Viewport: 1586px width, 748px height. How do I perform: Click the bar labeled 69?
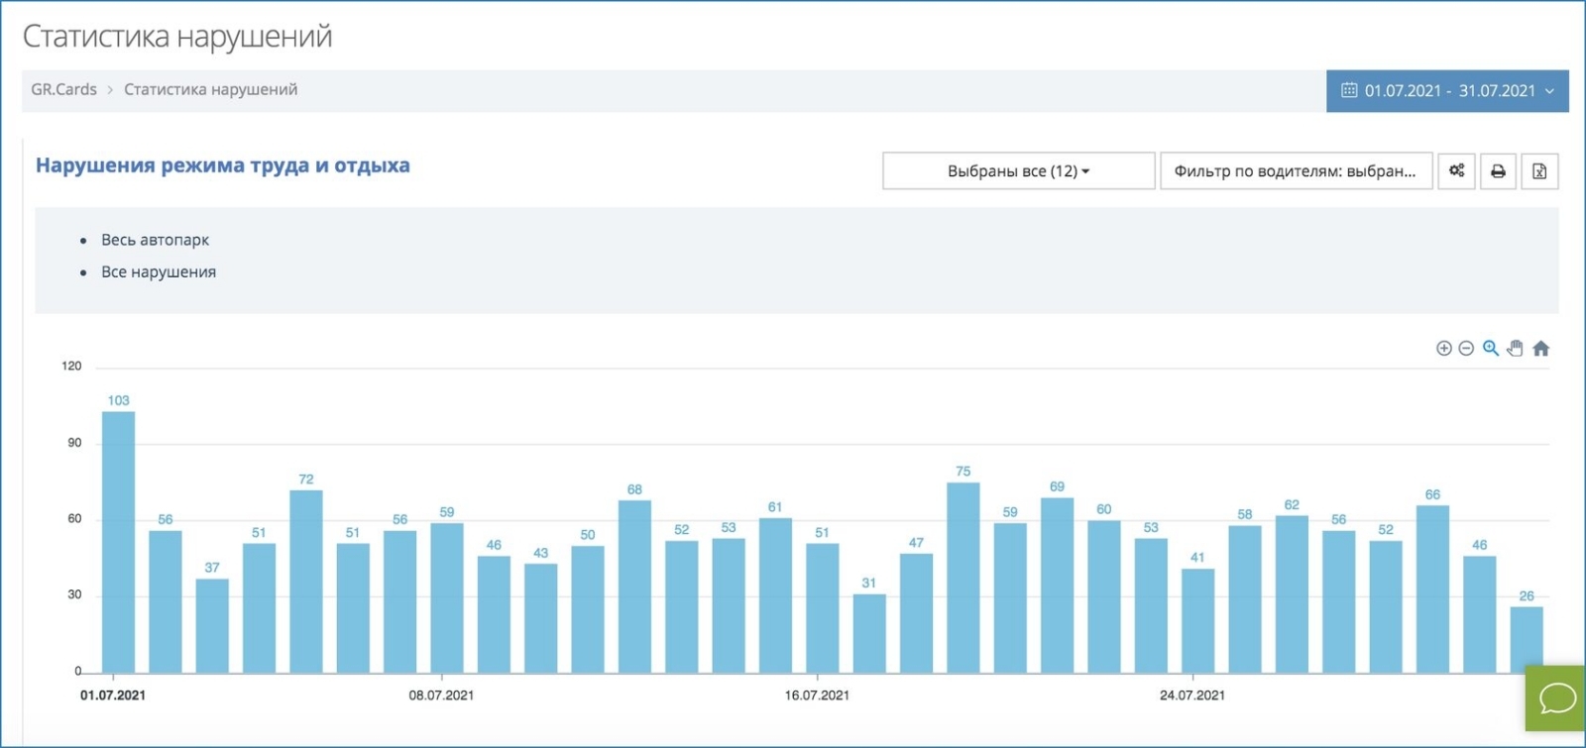coord(1057,586)
